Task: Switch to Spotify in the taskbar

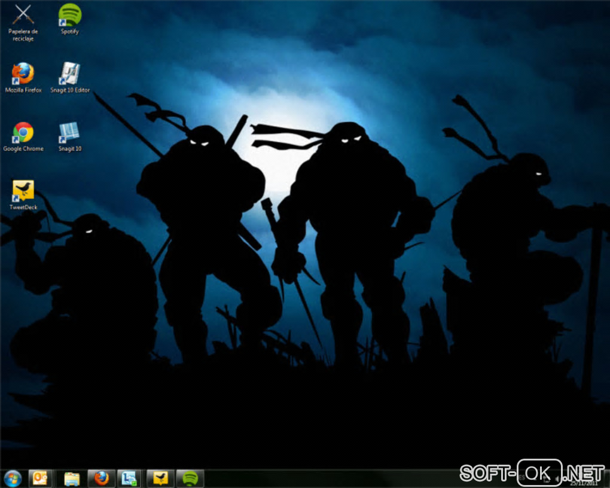Action: click(190, 478)
